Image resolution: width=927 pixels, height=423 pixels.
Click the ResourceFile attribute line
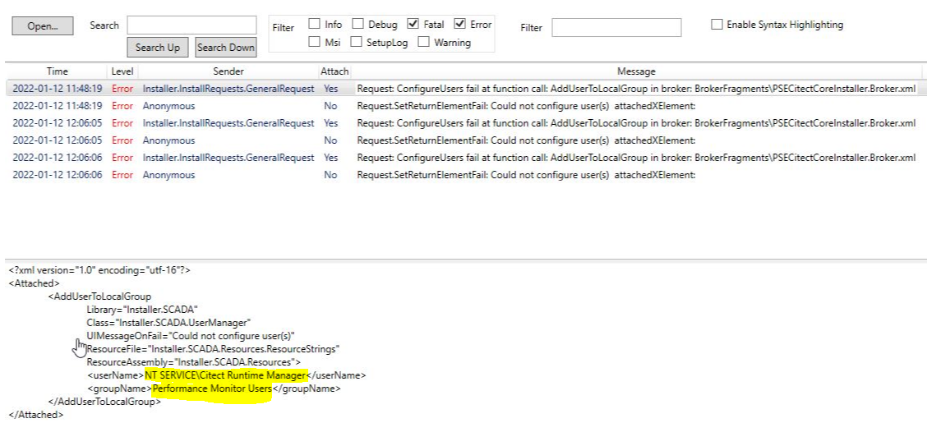pyautogui.click(x=213, y=348)
